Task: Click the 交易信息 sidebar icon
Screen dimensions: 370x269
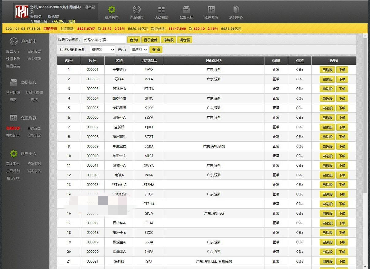Action: click(14, 82)
